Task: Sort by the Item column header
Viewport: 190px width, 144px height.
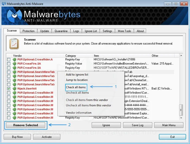Action: coord(121,56)
